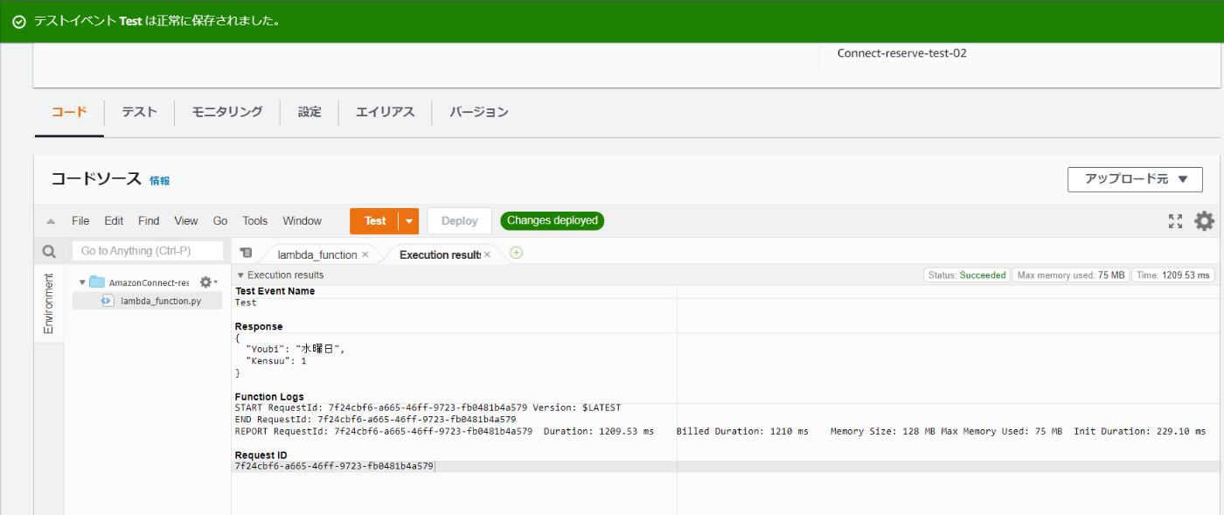Viewport: 1224px width, 515px height.
Task: Click the Response heading
Action: click(259, 326)
